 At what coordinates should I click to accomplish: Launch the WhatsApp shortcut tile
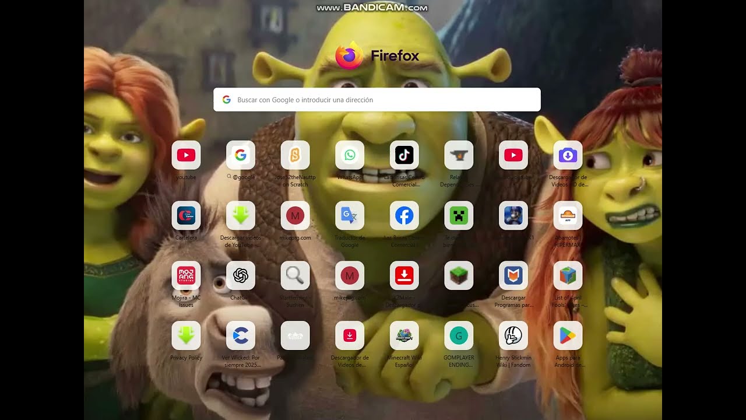pos(350,155)
